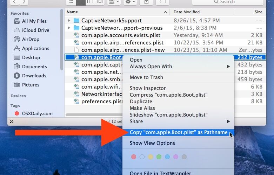Sort by the Name column header
This screenshot has height=175, width=274.
[x=117, y=12]
